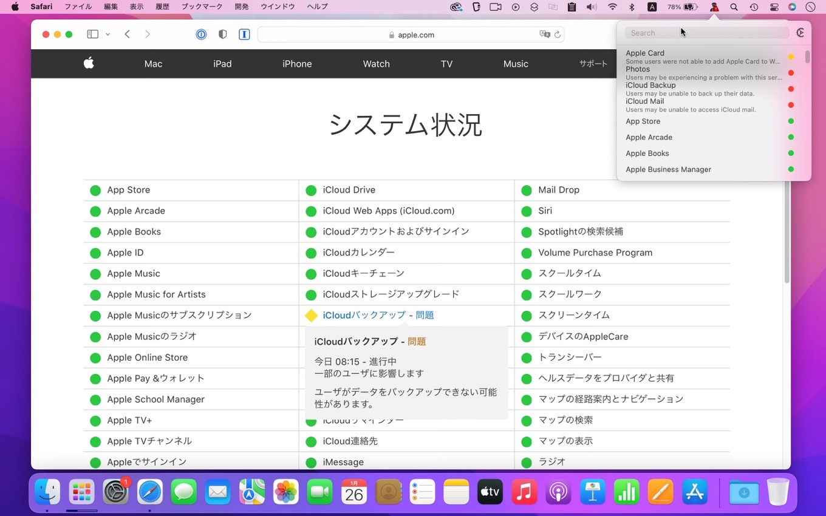Select Apple Business Manager in the popover

coord(710,169)
